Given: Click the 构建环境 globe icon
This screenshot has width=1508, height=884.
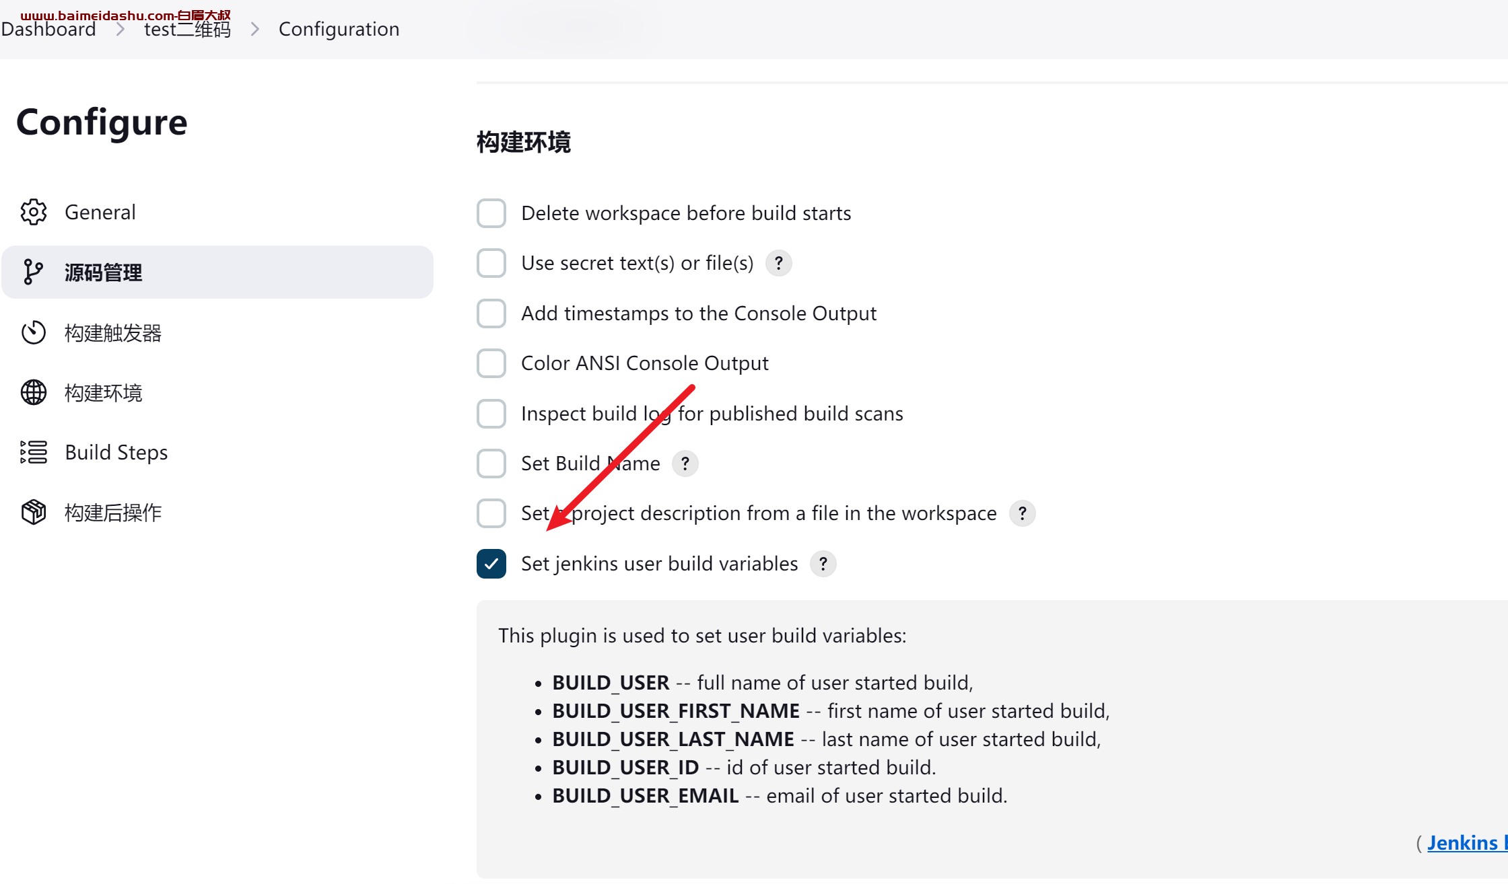Looking at the screenshot, I should [34, 392].
